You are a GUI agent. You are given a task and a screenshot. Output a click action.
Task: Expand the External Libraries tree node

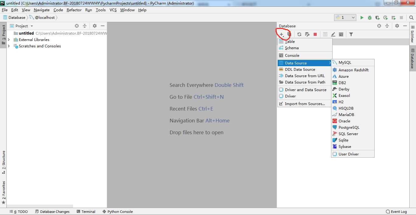(9, 39)
